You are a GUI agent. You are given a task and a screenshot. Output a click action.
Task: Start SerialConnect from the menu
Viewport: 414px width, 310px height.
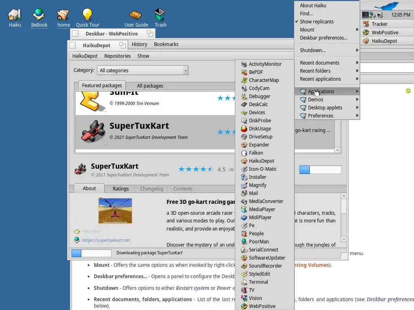coord(264,249)
